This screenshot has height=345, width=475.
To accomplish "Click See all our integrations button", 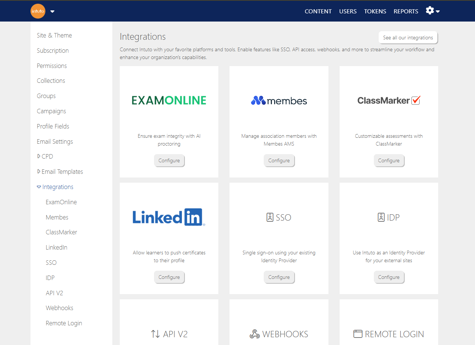I will tap(408, 38).
